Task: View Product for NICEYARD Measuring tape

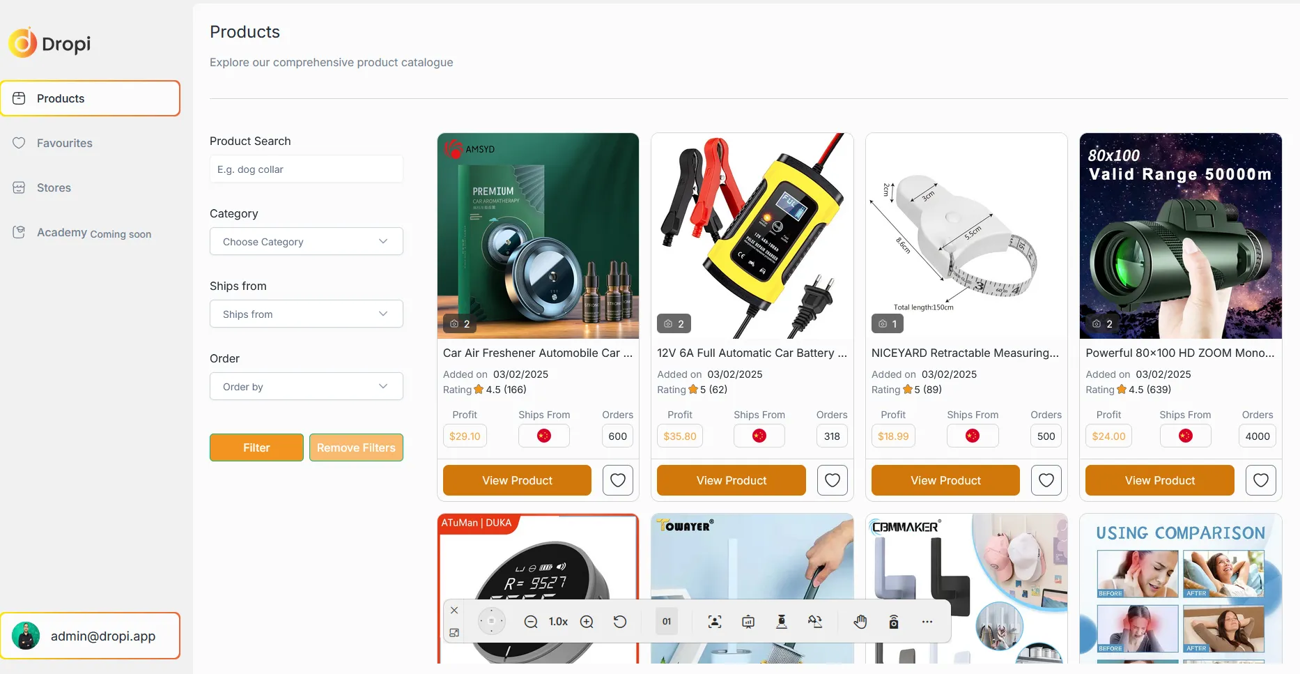Action: pos(945,480)
